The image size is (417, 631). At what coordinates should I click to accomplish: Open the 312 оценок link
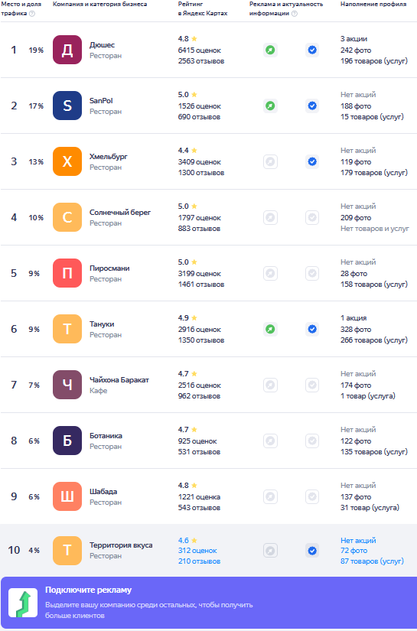(197, 551)
